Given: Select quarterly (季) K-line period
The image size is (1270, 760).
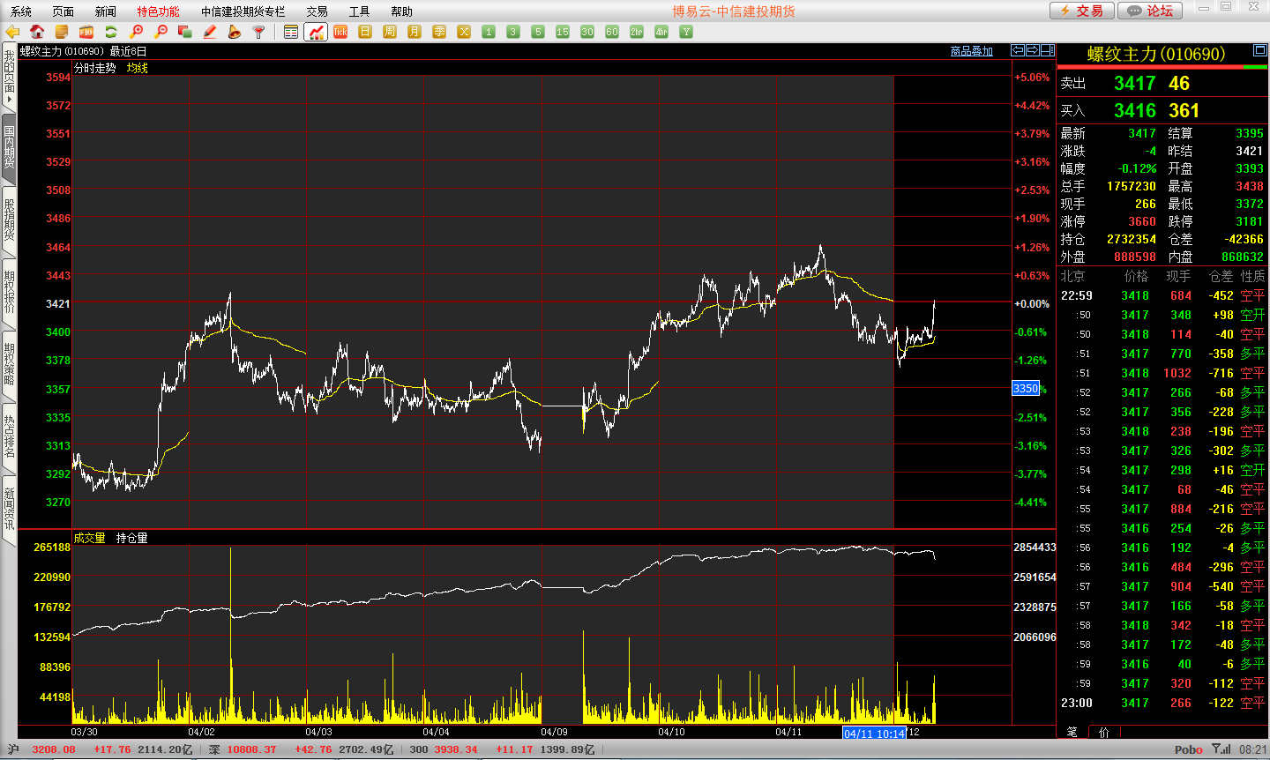Looking at the screenshot, I should click(439, 32).
